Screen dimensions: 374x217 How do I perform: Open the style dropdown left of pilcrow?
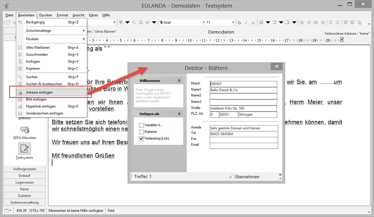click(x=114, y=22)
